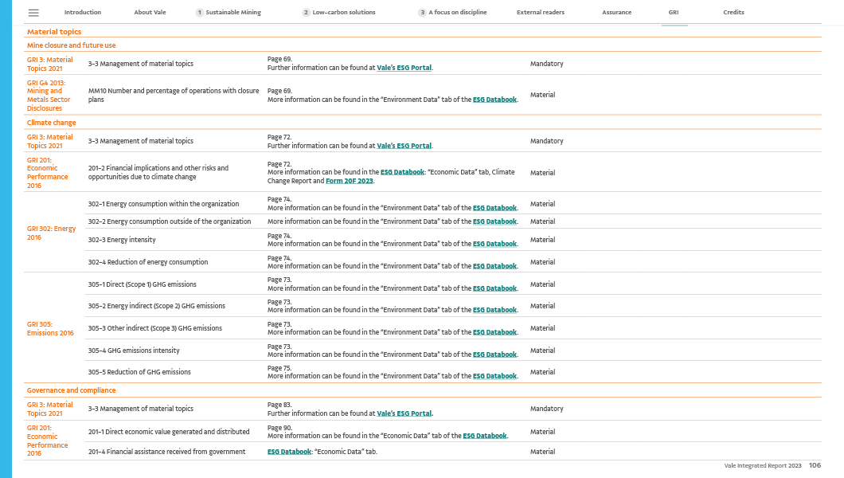Open Vale's ESG Portal link under Mine closure

pyautogui.click(x=404, y=68)
